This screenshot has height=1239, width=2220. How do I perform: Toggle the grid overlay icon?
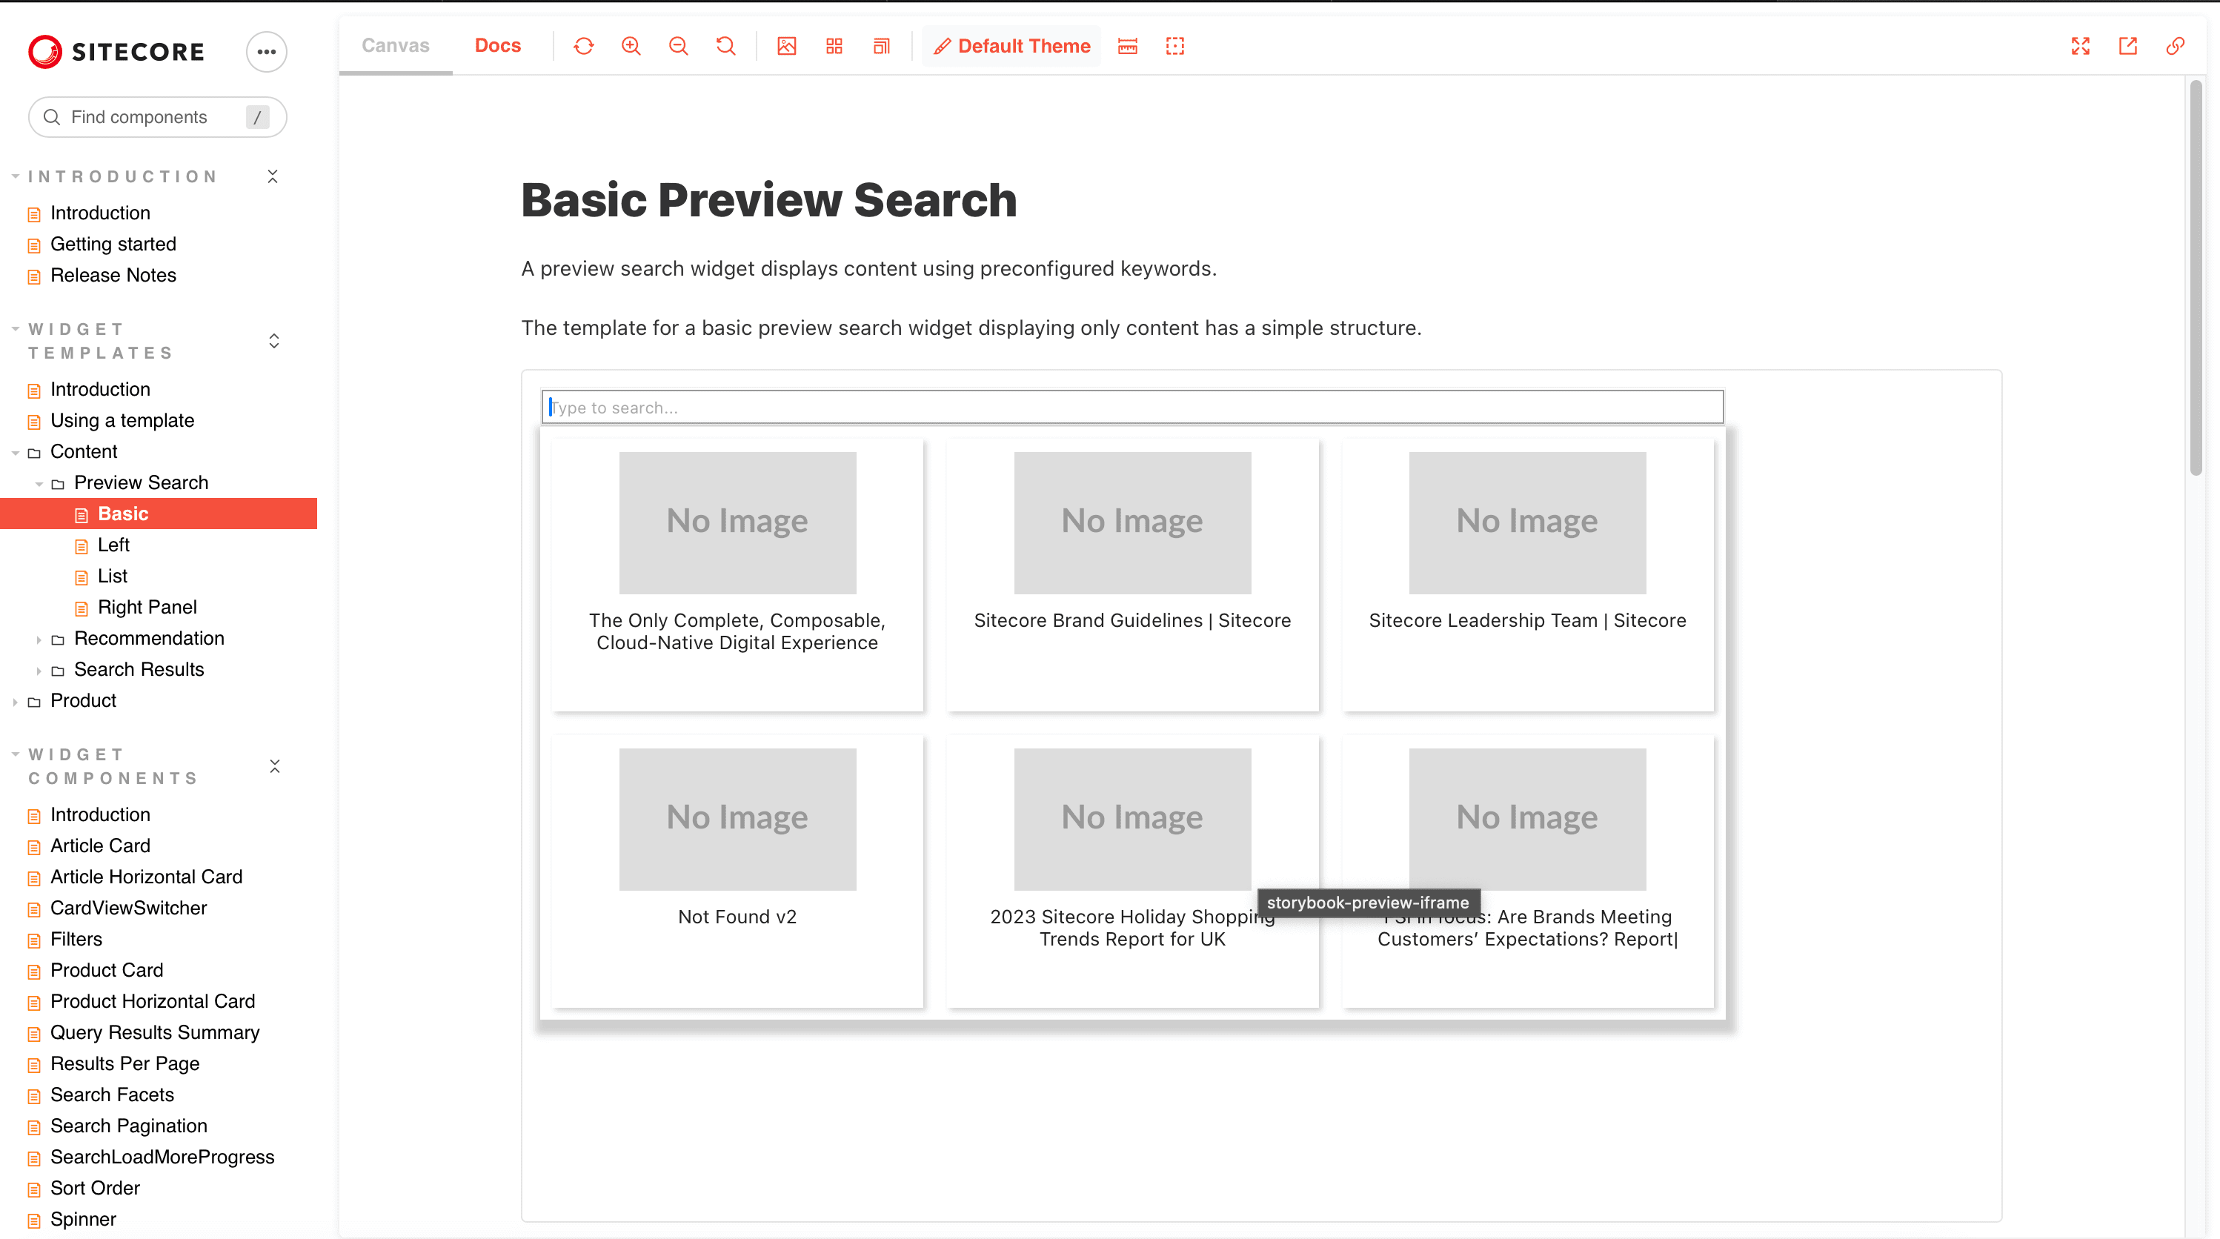[834, 46]
